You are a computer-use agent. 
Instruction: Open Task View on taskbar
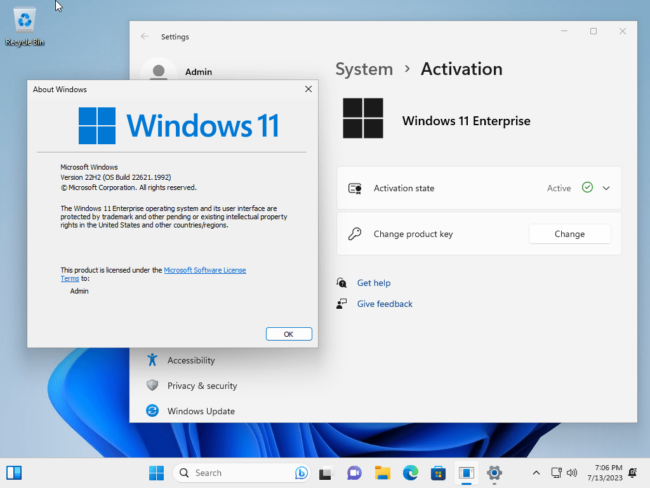click(326, 473)
